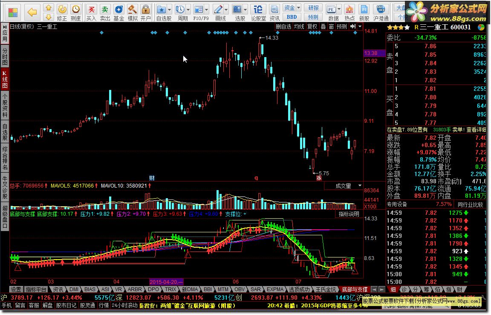Open the 修正 correction tool
491x315 pixels.
(62, 12)
